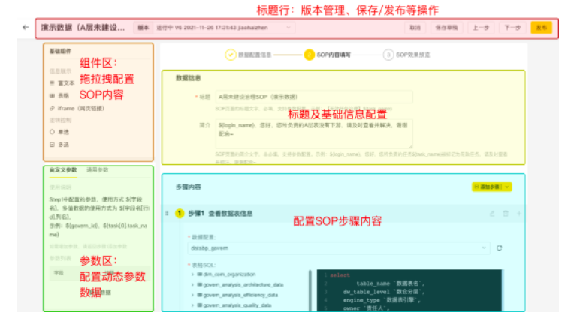Switch to the 自定义参数 tab
Viewport: 571px width, 315px height.
63,170
